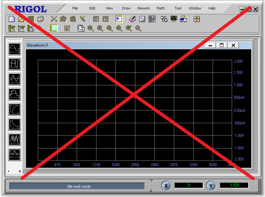Click the new waveform icon in toolbar
Image resolution: width=265 pixels, height=197 pixels.
point(12,19)
